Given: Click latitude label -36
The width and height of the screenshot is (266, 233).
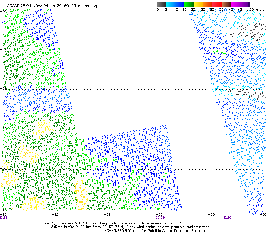Looking at the screenshot, I should 3,128.
